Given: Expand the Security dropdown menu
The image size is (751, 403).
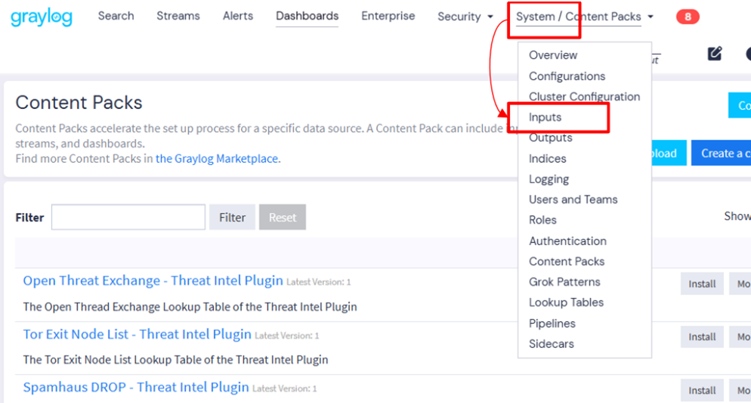Looking at the screenshot, I should [x=465, y=17].
